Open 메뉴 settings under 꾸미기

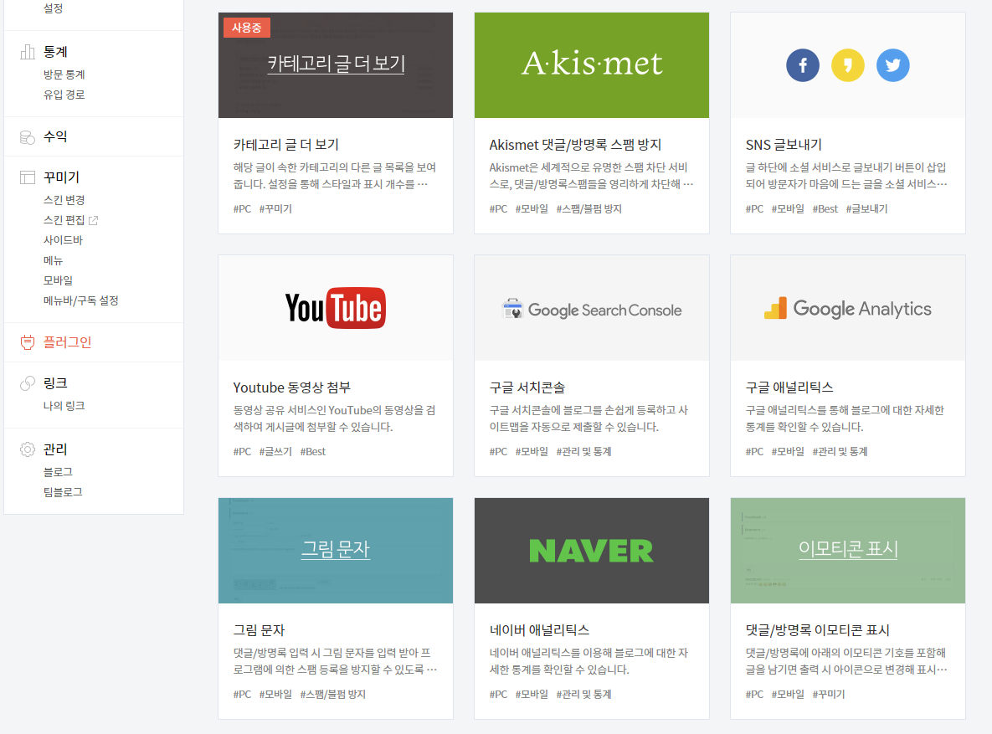[53, 260]
